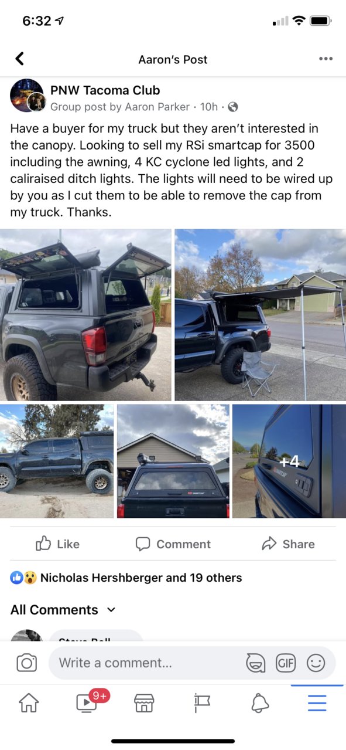The height and width of the screenshot is (750, 346).
Task: Open the Home tab icon
Action: pyautogui.click(x=29, y=703)
